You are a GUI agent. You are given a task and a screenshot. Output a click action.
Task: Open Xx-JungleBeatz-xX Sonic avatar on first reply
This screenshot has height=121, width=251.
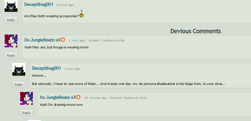tap(11, 41)
